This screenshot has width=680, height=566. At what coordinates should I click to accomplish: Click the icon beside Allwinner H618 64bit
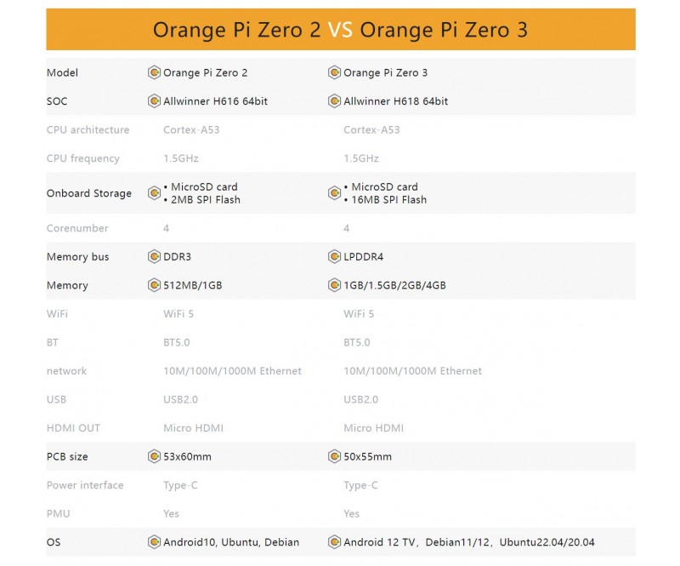coord(334,101)
